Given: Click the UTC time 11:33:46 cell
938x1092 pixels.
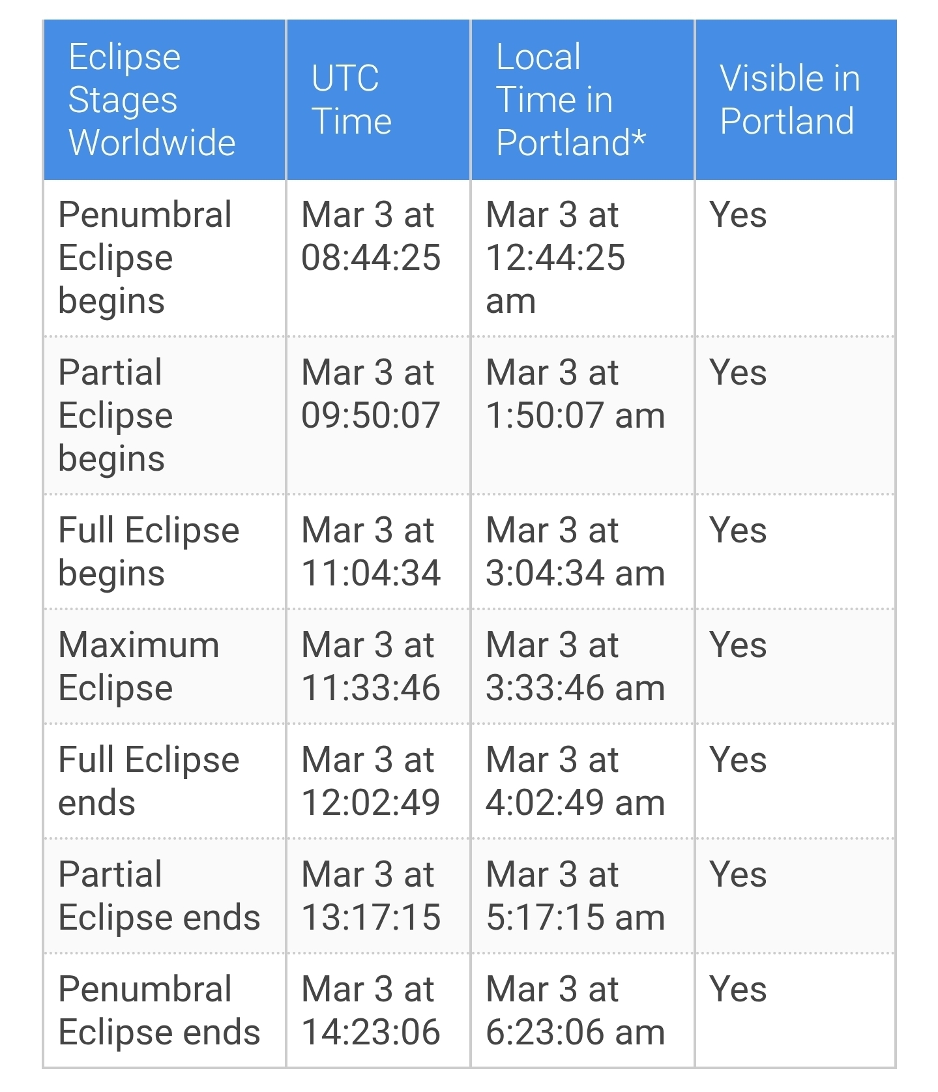Looking at the screenshot, I should [x=370, y=666].
